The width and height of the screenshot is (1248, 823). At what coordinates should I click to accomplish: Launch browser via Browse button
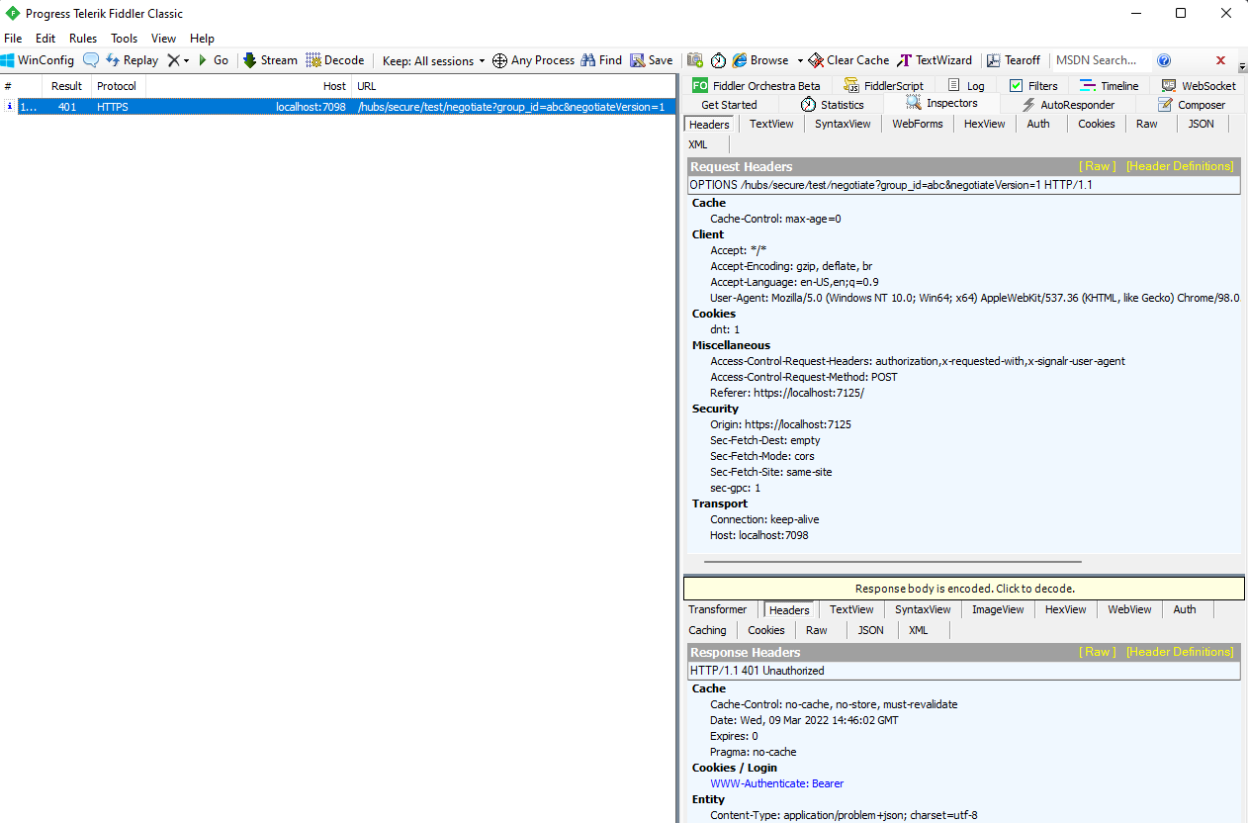tap(760, 60)
